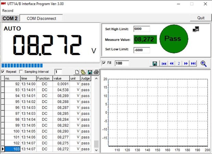Open a saved record file
212x154 pixels.
[x=83, y=72]
